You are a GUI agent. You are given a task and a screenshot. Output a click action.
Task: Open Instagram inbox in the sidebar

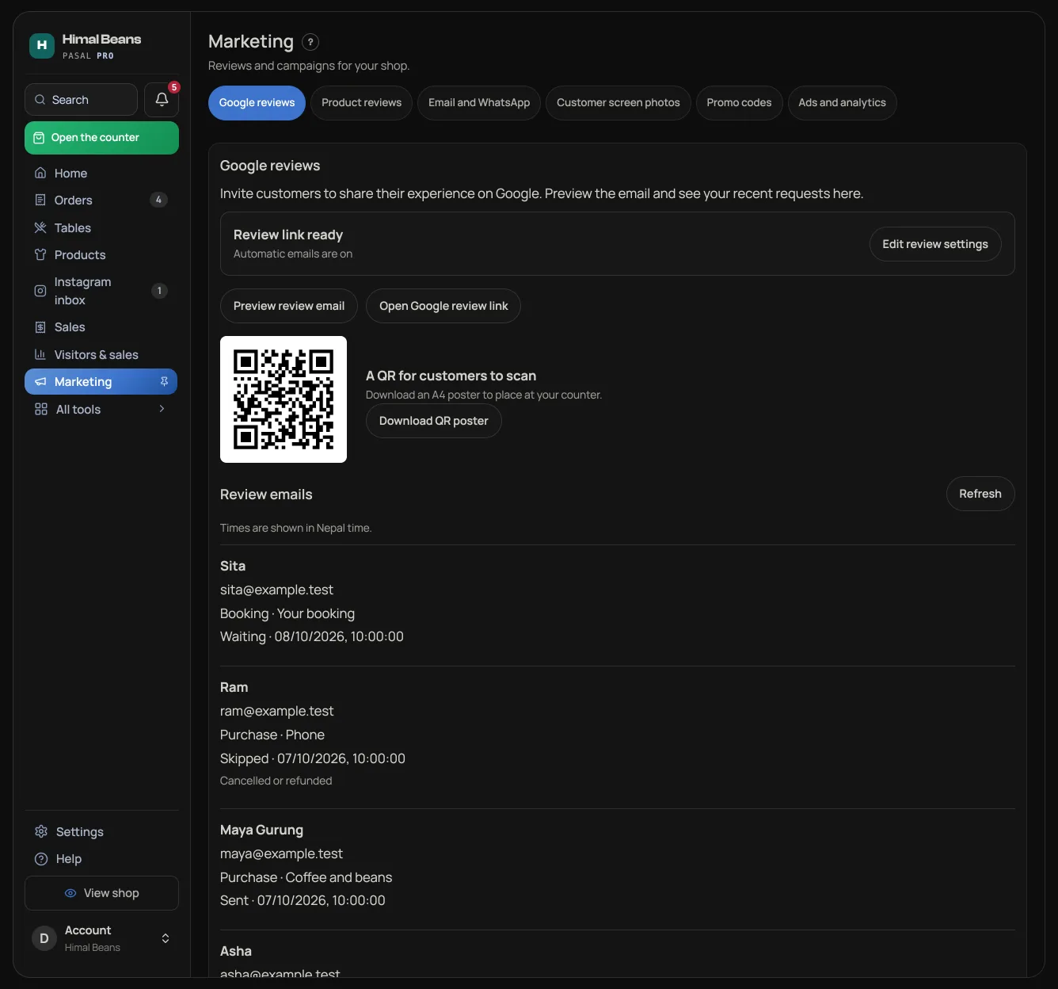[101, 291]
